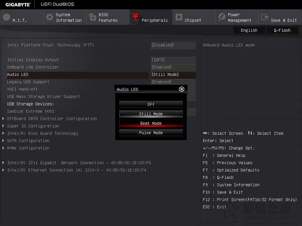The height and width of the screenshot is (226, 302).
Task: Click the Power Management leaf icon
Action: click(x=222, y=17)
